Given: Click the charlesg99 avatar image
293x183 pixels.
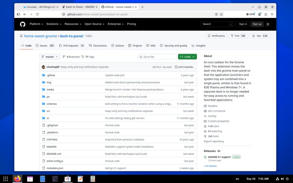Looking at the screenshot, I should pos(43,67).
